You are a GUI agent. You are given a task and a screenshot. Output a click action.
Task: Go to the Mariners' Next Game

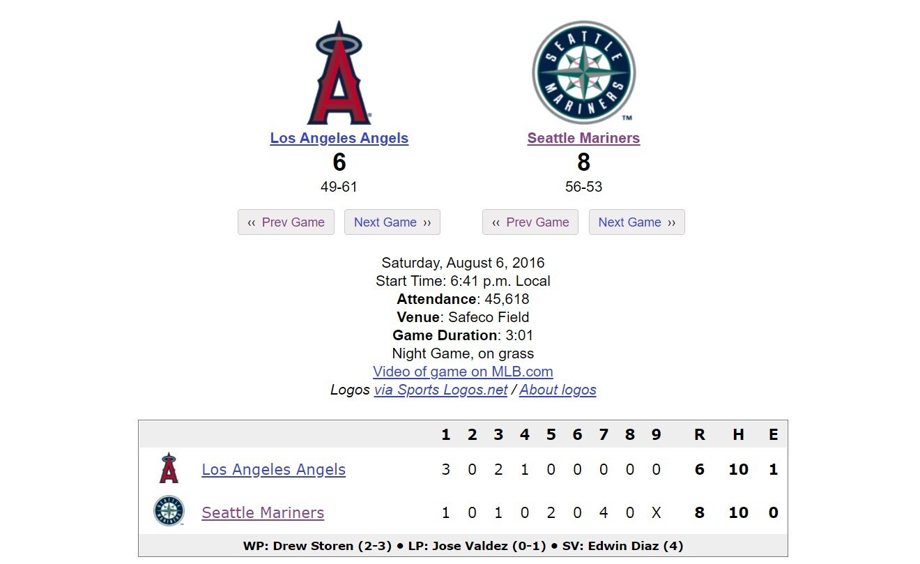pos(637,222)
